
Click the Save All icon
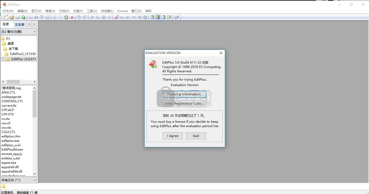[23, 17]
